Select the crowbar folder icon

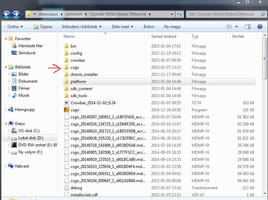66,60
